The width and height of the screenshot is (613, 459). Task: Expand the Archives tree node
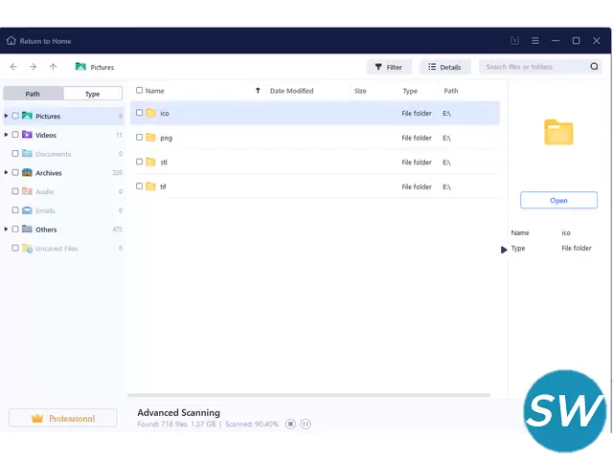click(6, 173)
